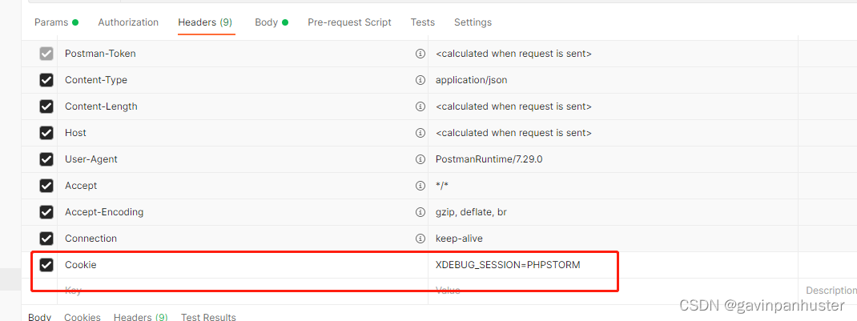Click the info icon for Connection header
This screenshot has width=857, height=321.
point(420,239)
